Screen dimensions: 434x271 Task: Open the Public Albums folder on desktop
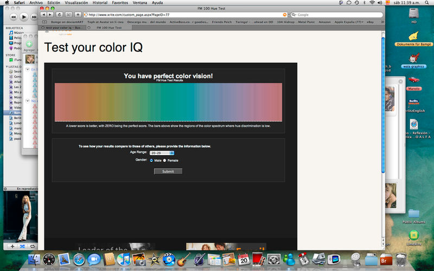pyautogui.click(x=414, y=214)
